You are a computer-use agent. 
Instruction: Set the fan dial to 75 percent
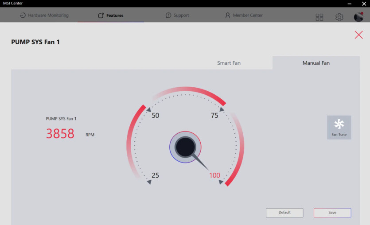[214, 115]
